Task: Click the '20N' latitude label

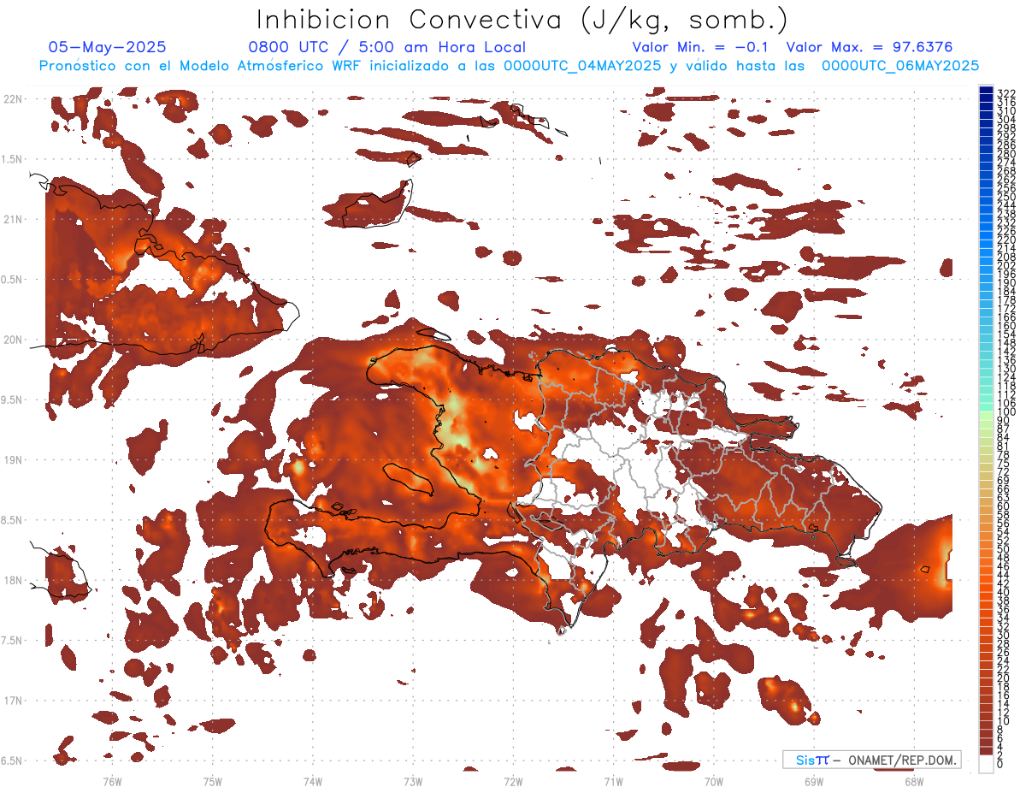Action: tap(13, 340)
